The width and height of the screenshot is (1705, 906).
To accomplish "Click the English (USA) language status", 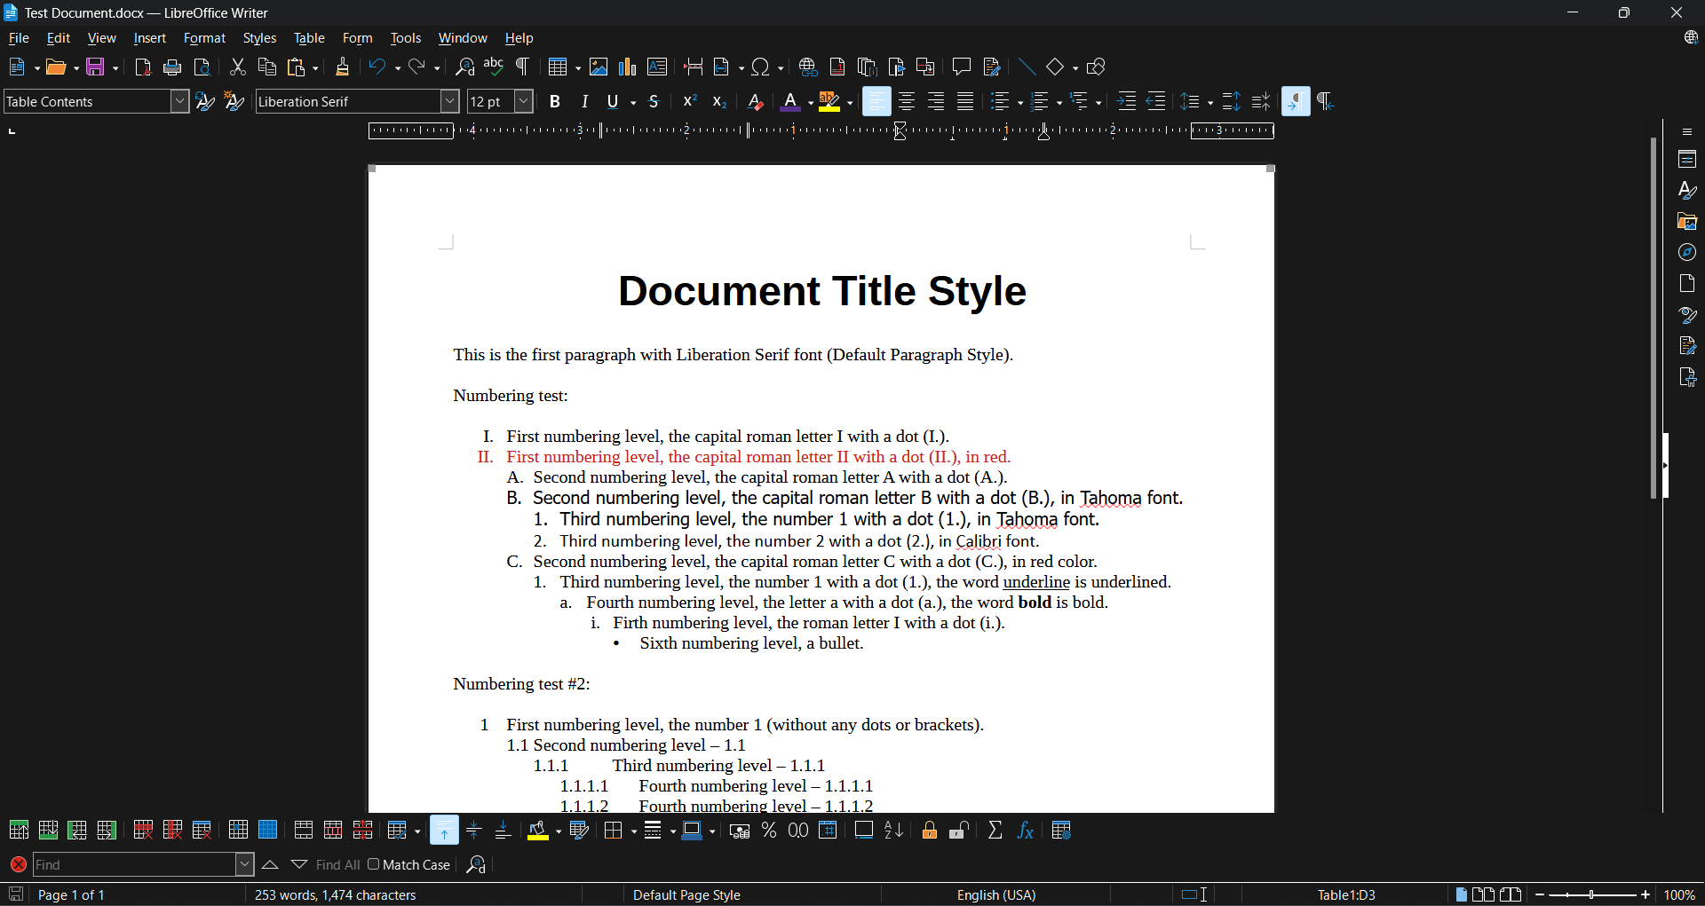I will (x=995, y=894).
